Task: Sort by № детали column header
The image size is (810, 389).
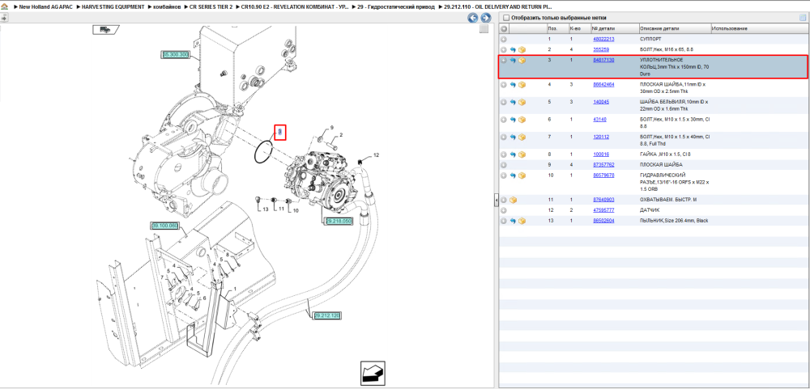Action: coord(603,28)
